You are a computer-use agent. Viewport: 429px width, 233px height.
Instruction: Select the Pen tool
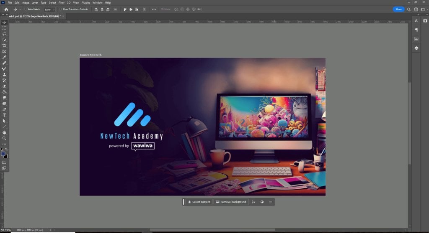(x=4, y=109)
